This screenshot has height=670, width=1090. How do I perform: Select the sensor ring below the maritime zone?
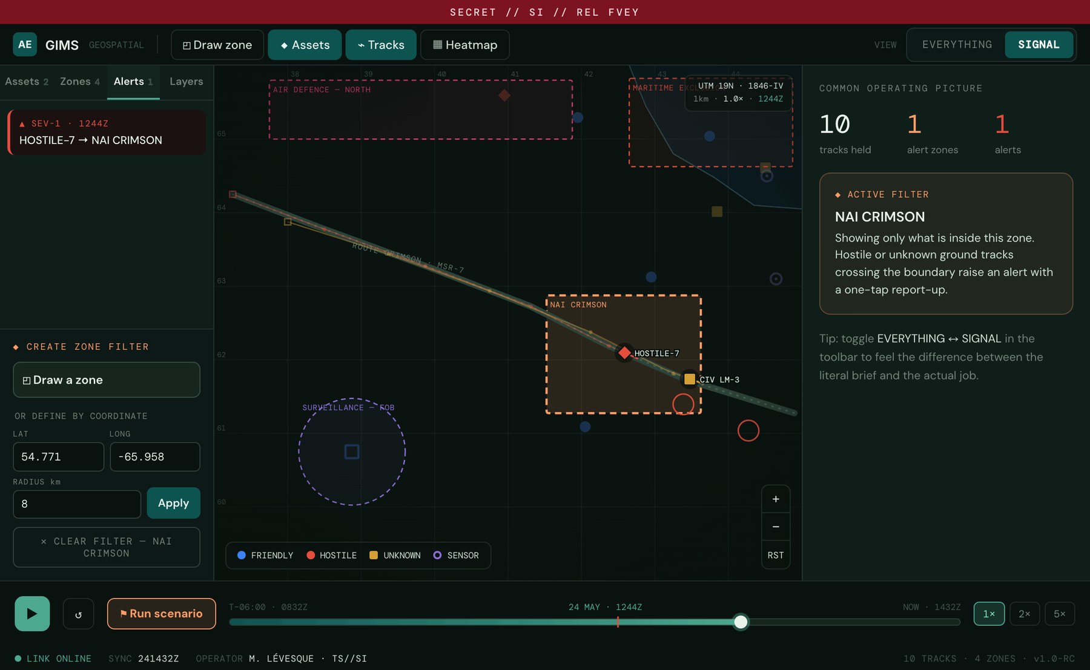click(767, 176)
